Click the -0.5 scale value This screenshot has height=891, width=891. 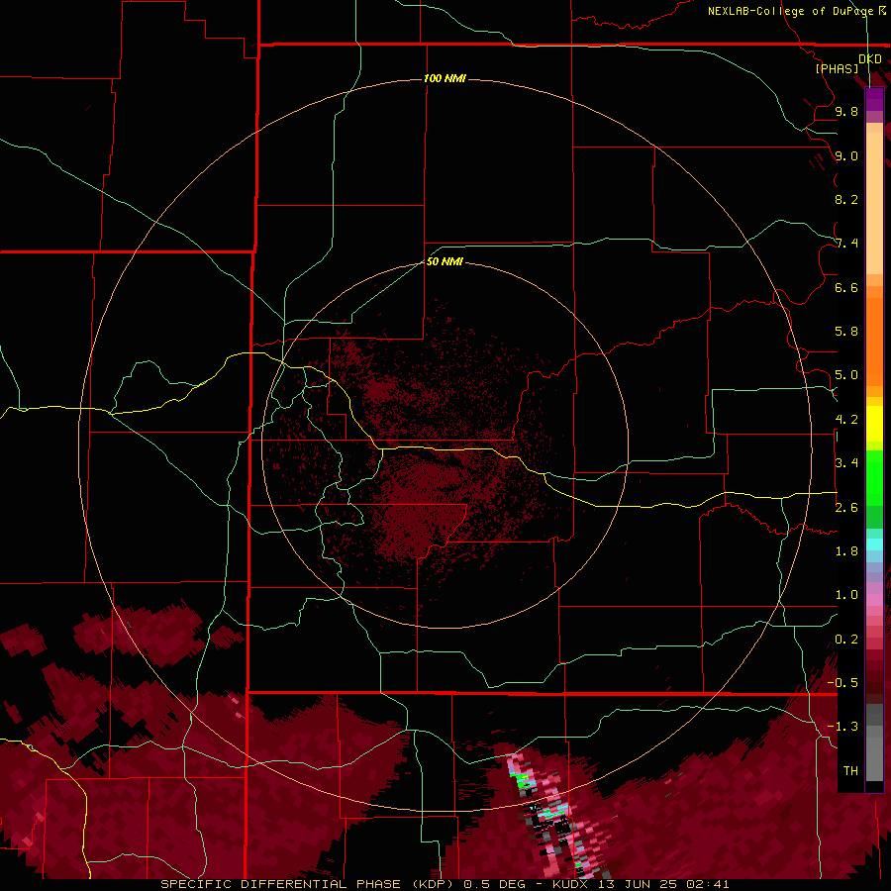coord(842,683)
